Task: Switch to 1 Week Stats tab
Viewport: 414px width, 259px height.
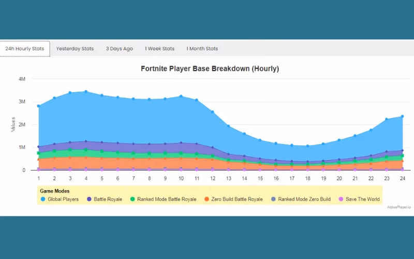Action: pyautogui.click(x=159, y=49)
